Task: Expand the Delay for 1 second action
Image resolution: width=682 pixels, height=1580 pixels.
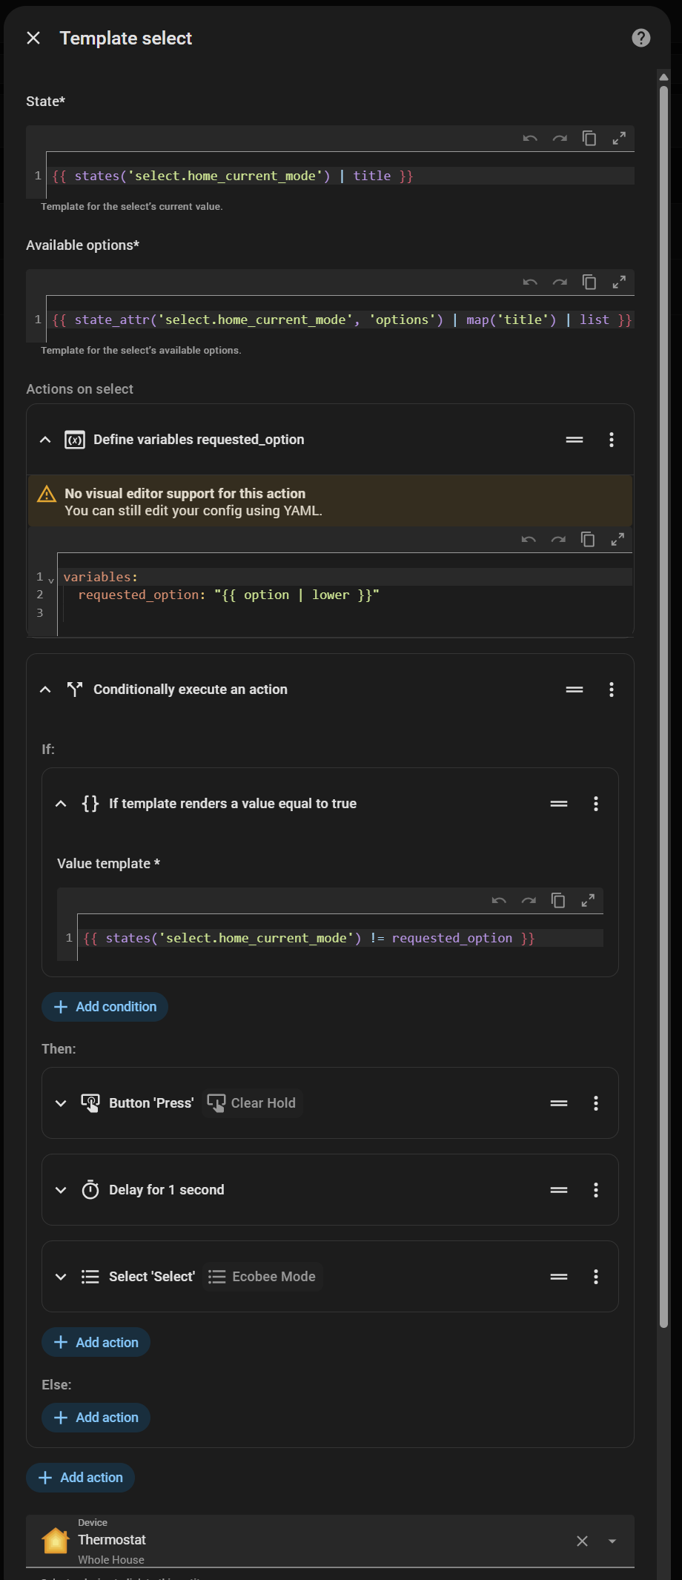Action: [x=61, y=1190]
